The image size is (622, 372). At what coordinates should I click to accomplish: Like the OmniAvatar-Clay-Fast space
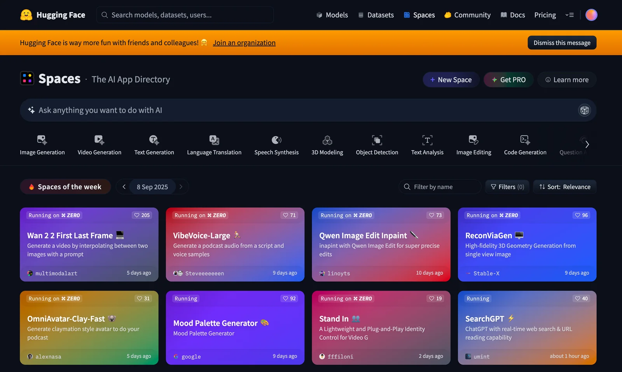pyautogui.click(x=143, y=298)
